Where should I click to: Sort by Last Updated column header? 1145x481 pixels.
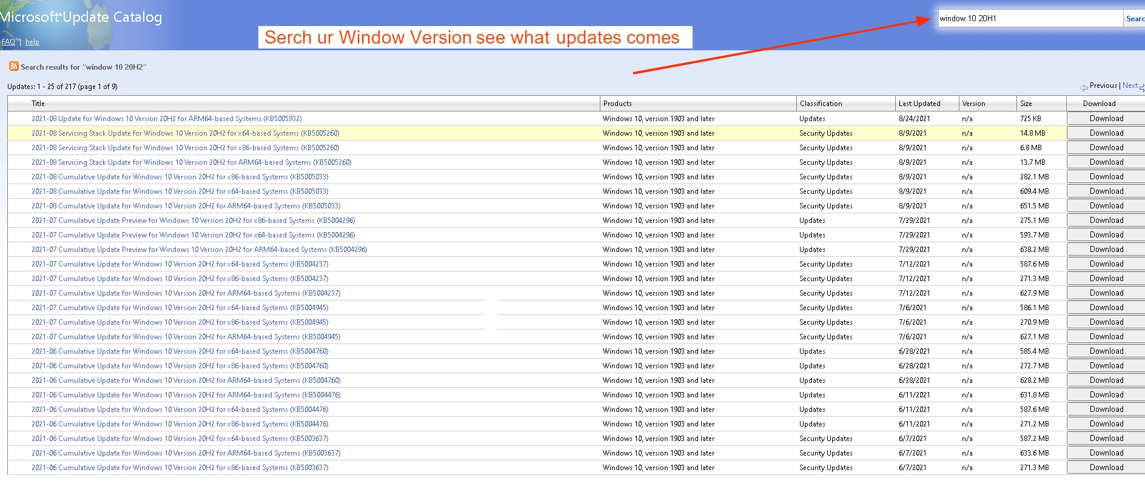(x=919, y=104)
